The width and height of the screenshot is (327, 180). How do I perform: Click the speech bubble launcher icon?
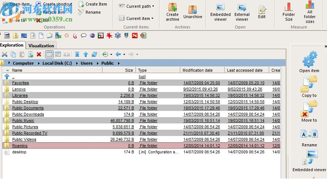(84, 36)
